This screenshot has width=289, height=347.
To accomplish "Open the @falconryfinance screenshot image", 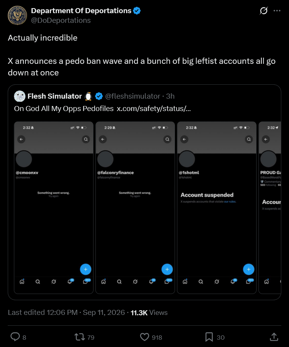I will point(135,208).
